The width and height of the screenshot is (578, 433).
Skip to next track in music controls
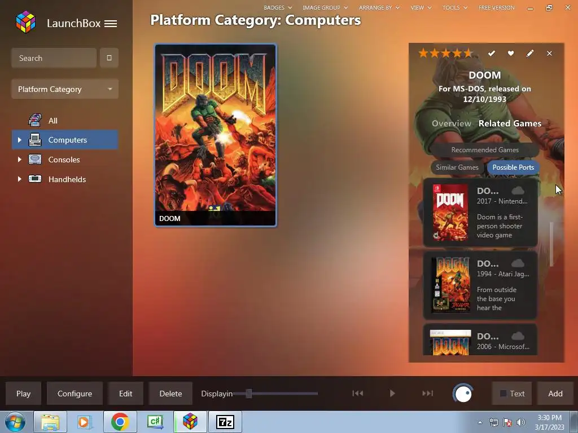click(427, 393)
